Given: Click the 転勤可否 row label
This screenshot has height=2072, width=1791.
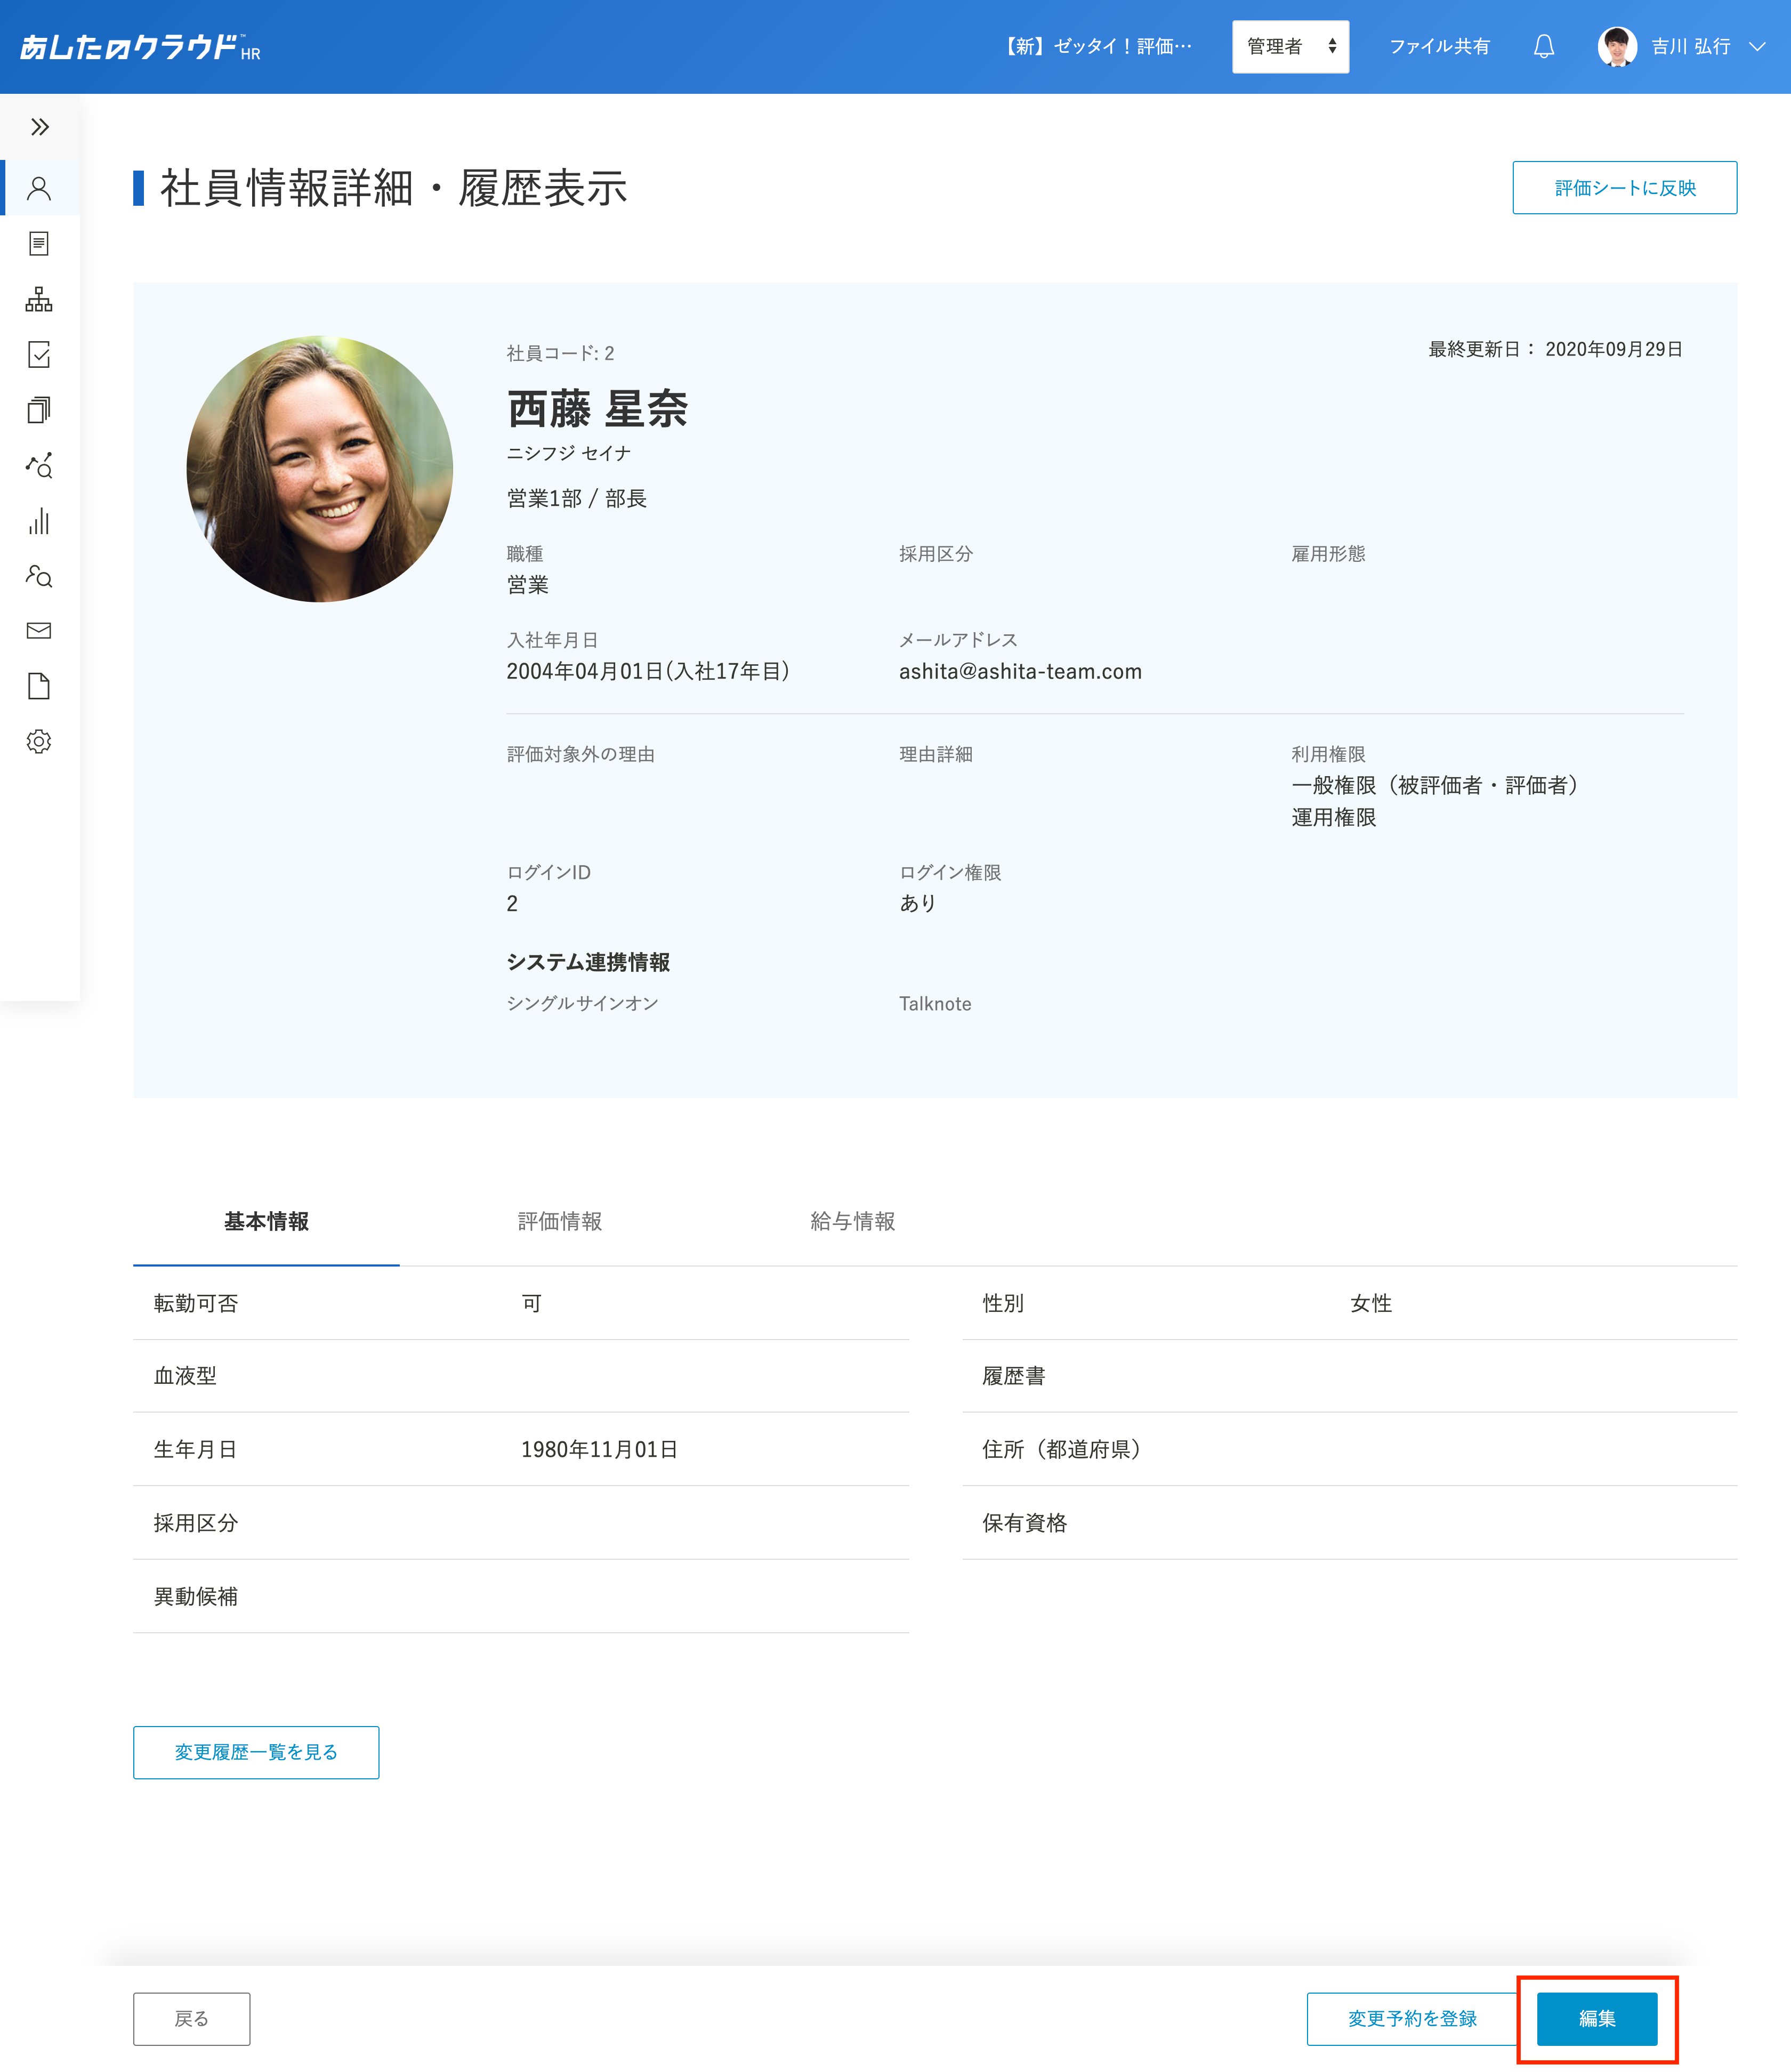Looking at the screenshot, I should click(x=196, y=1303).
